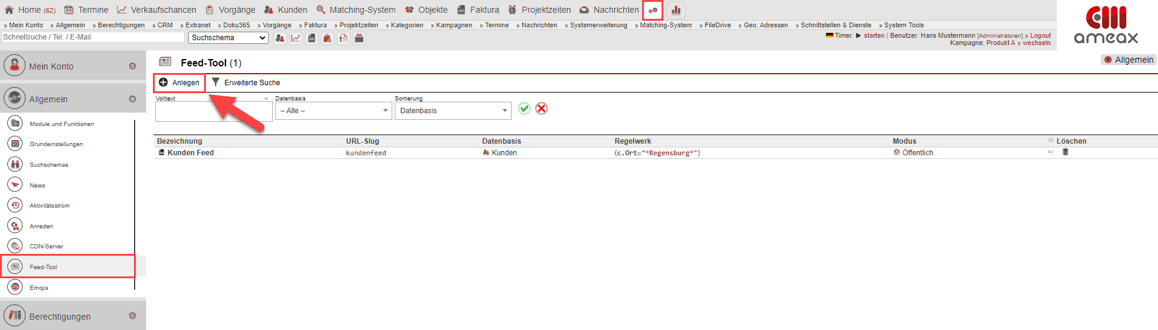Expand the Mein Konto sidebar section
This screenshot has height=330, width=1158.
point(132,66)
